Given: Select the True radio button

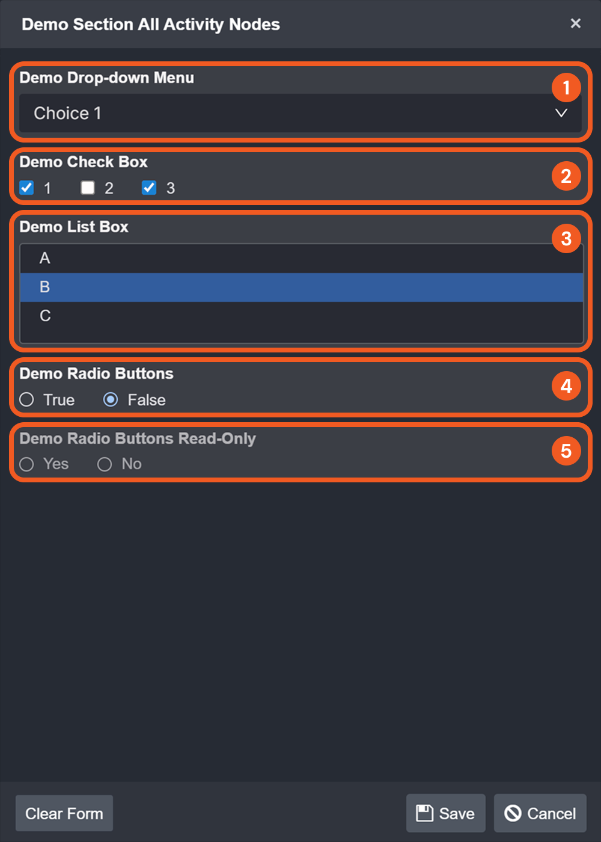Looking at the screenshot, I should pyautogui.click(x=26, y=399).
